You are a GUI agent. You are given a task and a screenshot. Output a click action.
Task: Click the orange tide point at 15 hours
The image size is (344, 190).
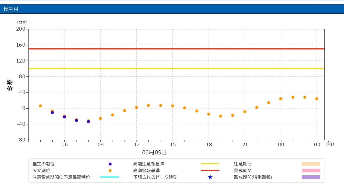[173, 106]
